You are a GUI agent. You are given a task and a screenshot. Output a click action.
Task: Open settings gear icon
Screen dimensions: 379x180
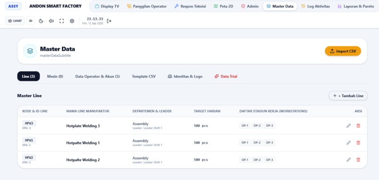pyautogui.click(x=72, y=21)
